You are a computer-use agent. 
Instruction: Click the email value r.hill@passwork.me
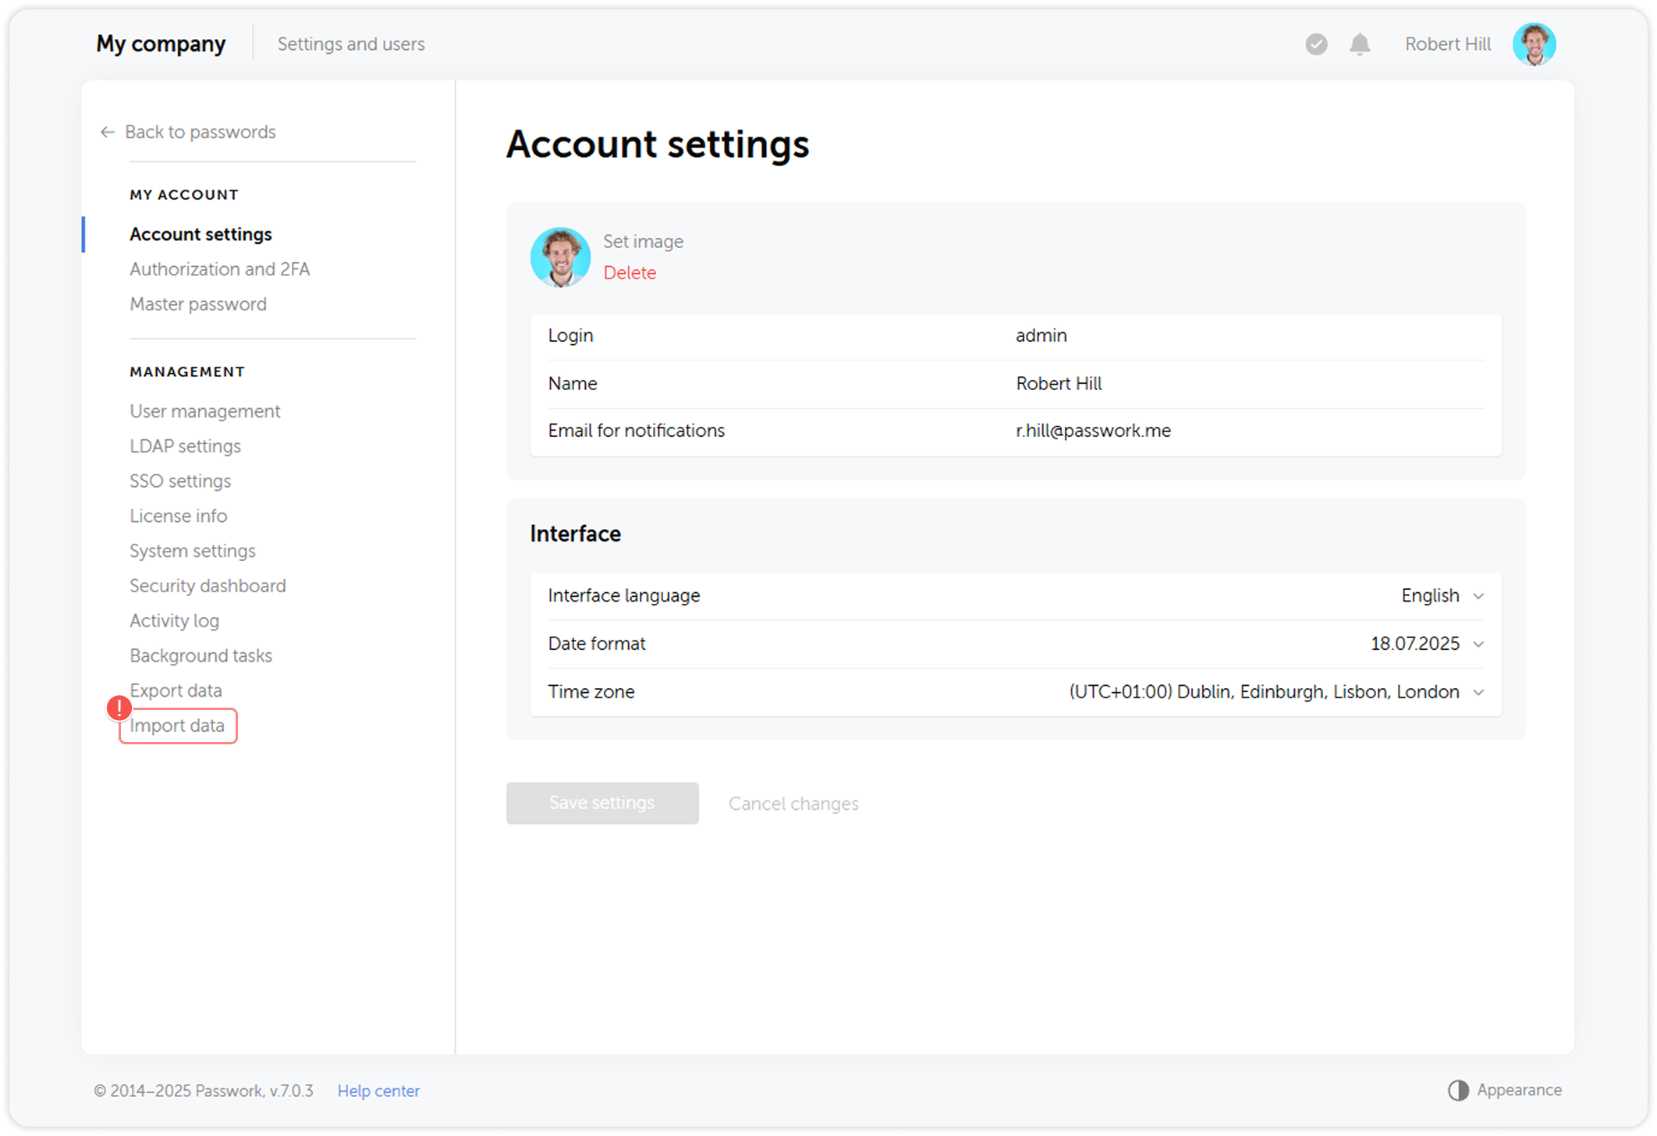pos(1093,431)
